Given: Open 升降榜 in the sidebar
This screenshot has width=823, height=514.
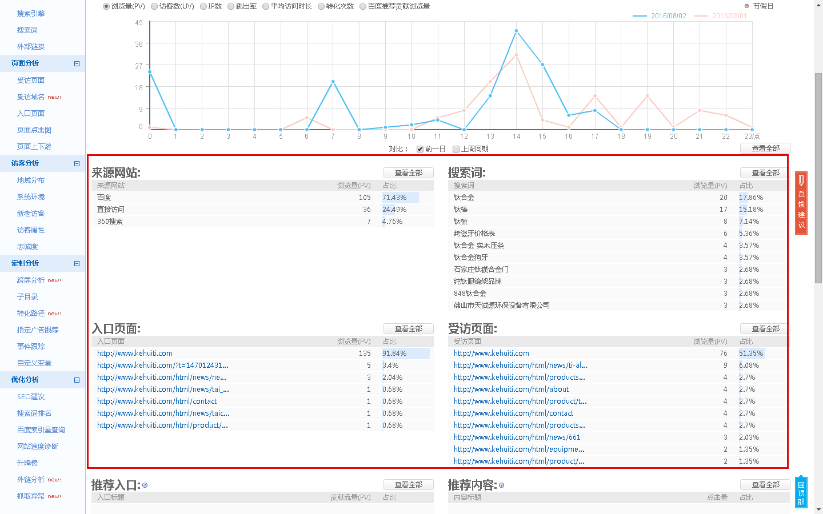Looking at the screenshot, I should tap(27, 463).
